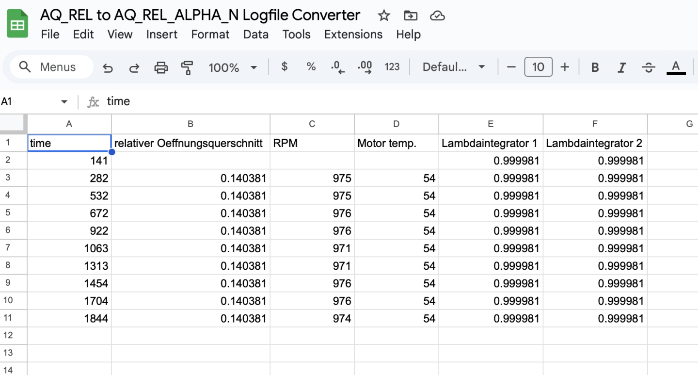Search the Menus box
Image resolution: width=698 pixels, height=375 pixels.
point(52,67)
